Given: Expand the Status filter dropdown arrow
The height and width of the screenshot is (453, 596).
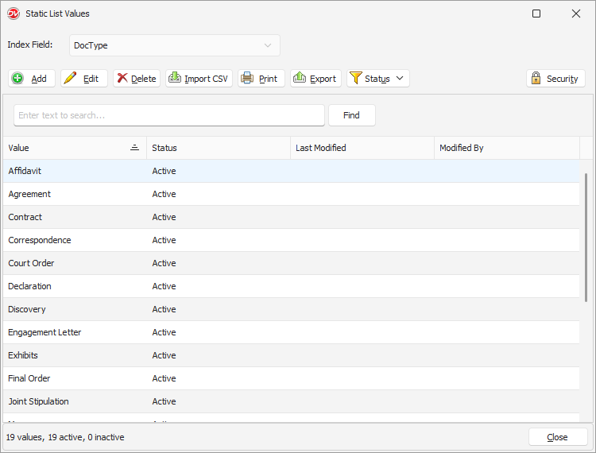Looking at the screenshot, I should 400,79.
